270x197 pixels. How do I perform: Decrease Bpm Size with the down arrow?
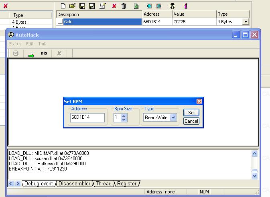click(x=124, y=120)
